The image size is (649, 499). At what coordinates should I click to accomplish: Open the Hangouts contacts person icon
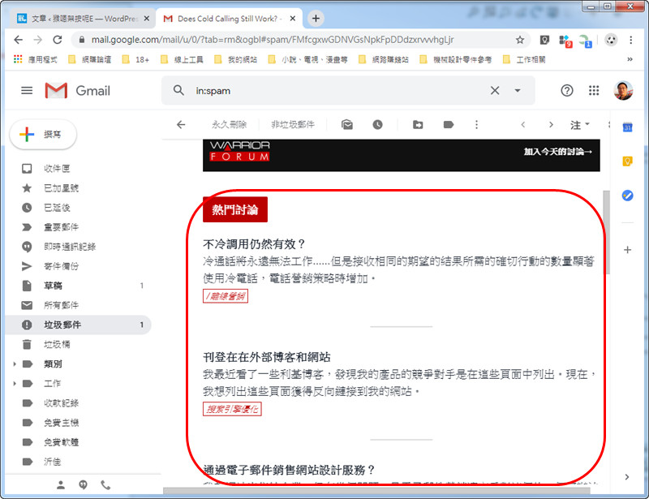click(x=60, y=485)
